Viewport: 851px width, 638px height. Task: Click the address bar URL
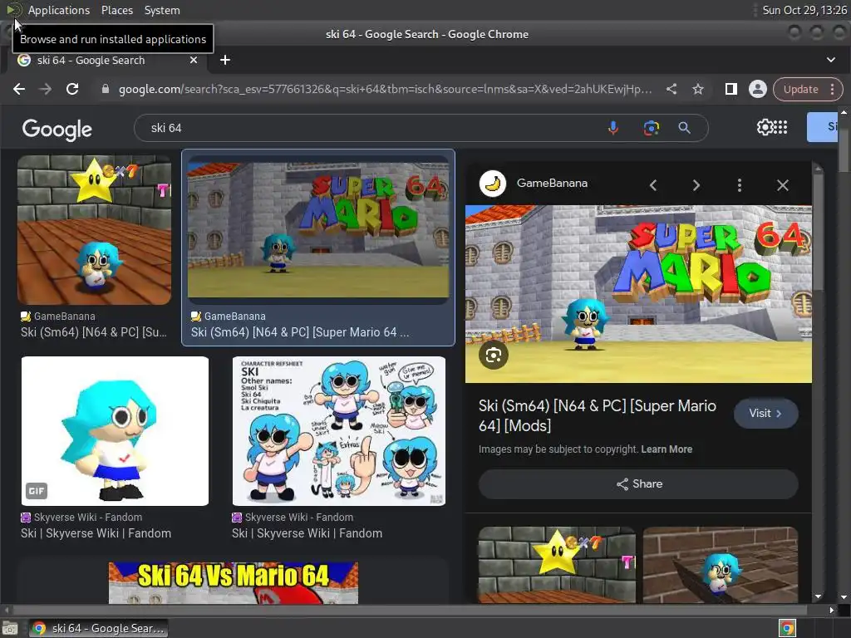[386, 89]
